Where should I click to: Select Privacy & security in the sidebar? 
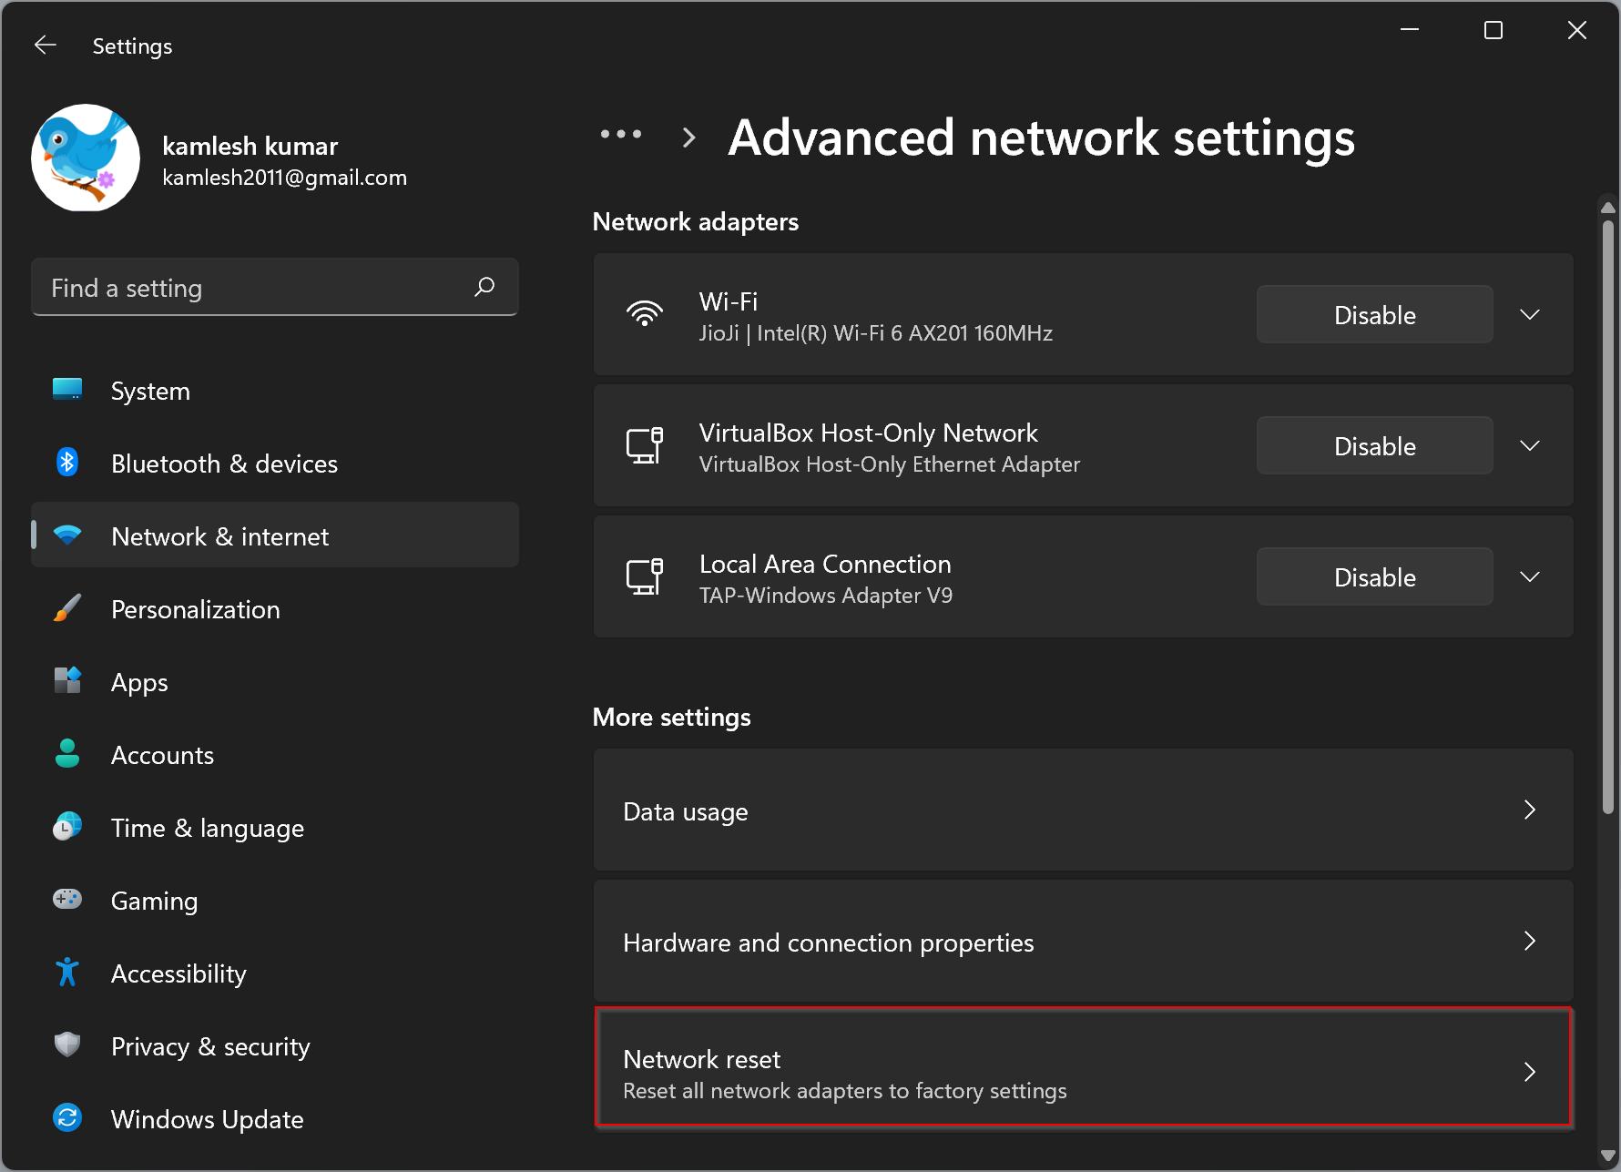[209, 1045]
